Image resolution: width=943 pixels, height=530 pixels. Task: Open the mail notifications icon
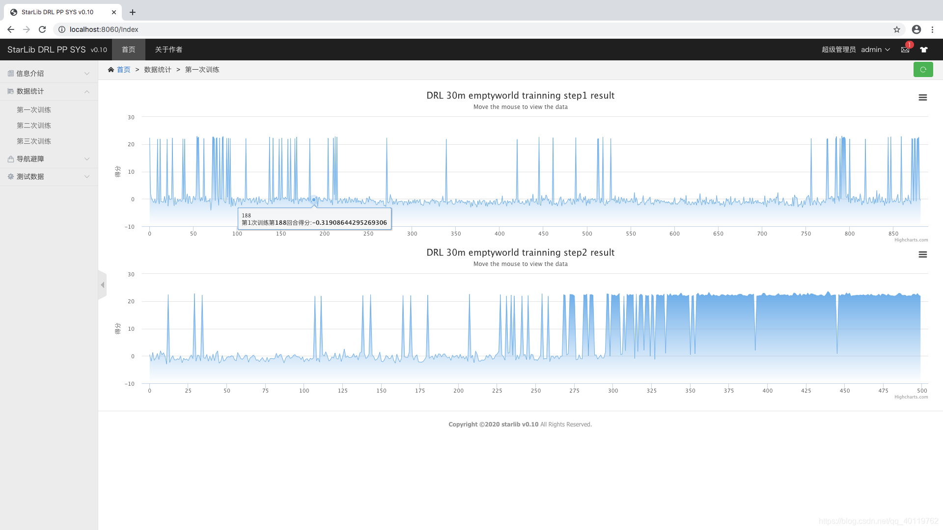coord(905,50)
